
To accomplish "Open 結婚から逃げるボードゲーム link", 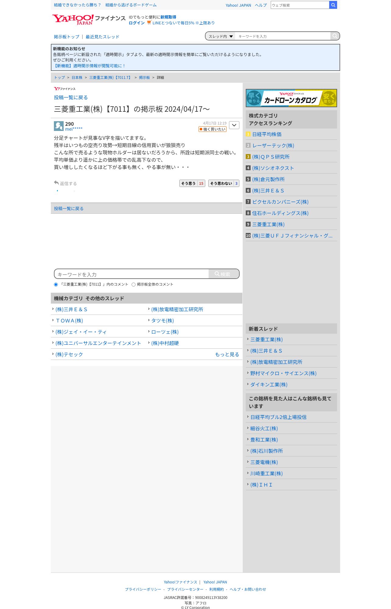I will [x=131, y=5].
